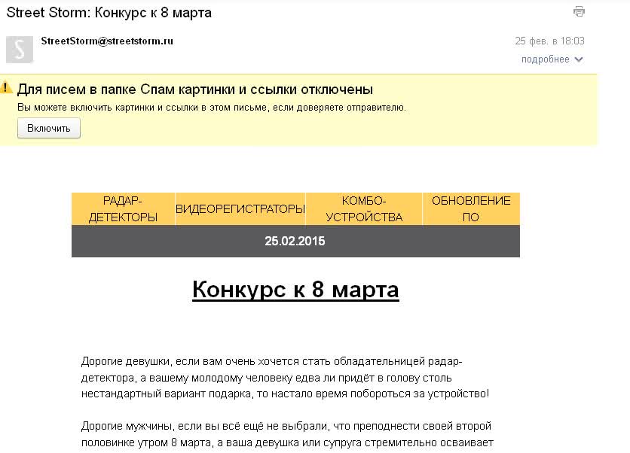Click the paragraph starting with Дорогие девушки

point(285,376)
